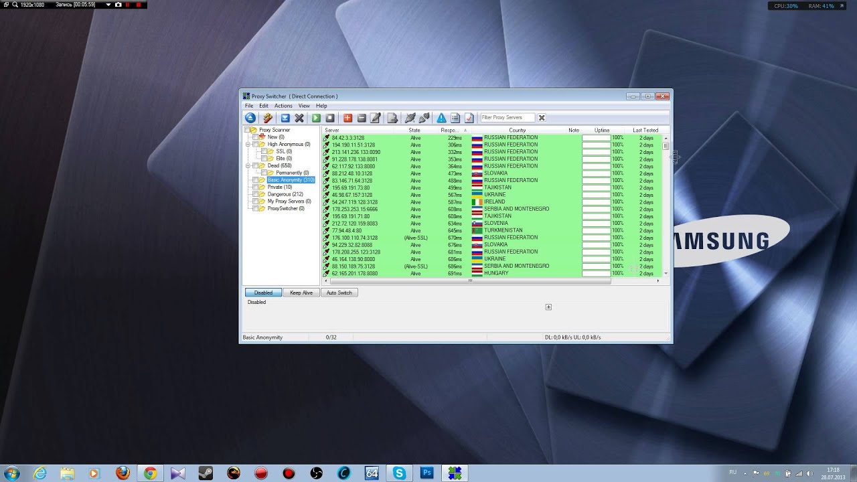Image resolution: width=857 pixels, height=482 pixels.
Task: Click the blue back arrow toolbar icon
Action: tap(250, 118)
